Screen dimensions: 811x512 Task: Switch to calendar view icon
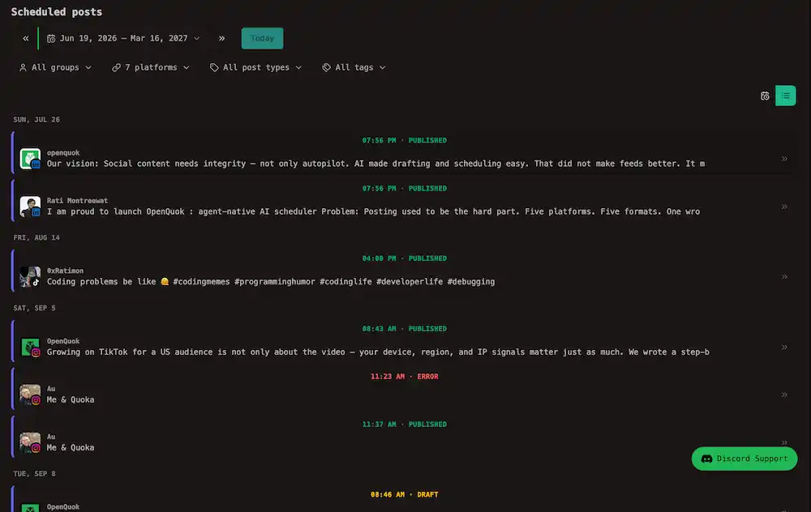(765, 96)
